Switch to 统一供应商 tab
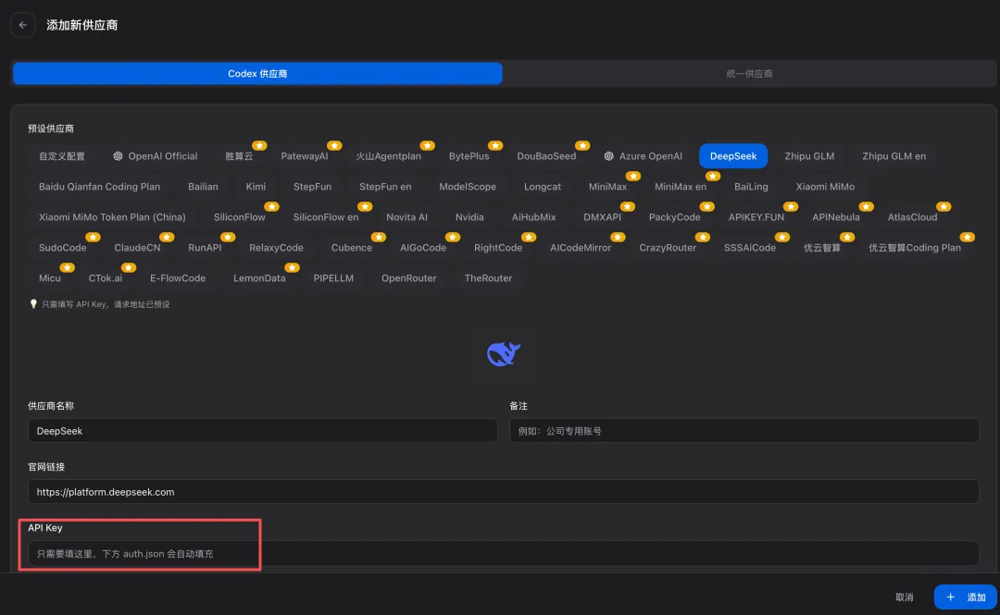This screenshot has height=615, width=1000. coord(749,73)
